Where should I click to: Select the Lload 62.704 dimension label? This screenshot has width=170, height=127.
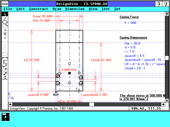tap(101, 60)
